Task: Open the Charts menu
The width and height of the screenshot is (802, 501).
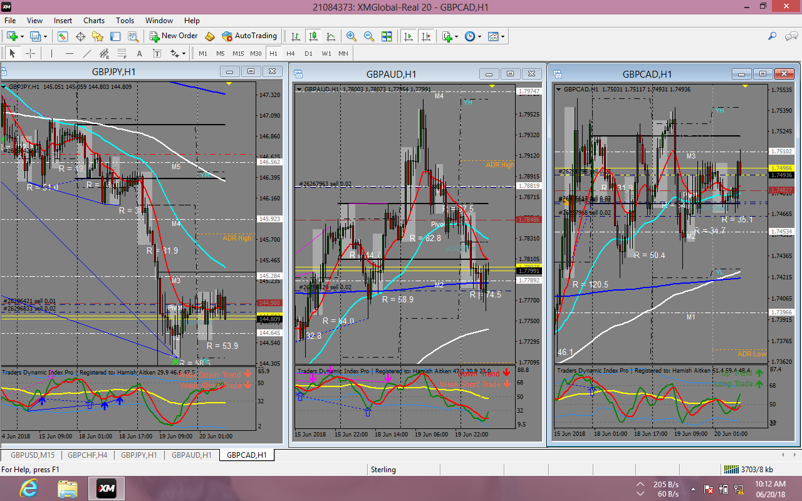Action: (94, 21)
